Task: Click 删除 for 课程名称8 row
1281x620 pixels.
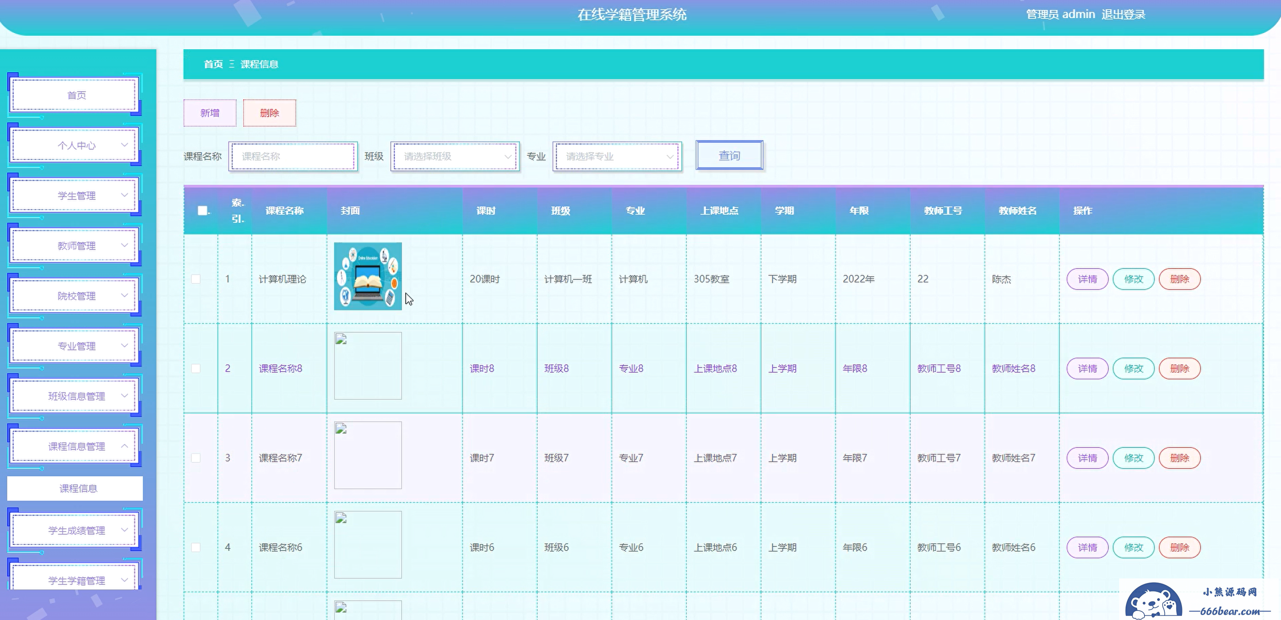Action: (x=1180, y=369)
